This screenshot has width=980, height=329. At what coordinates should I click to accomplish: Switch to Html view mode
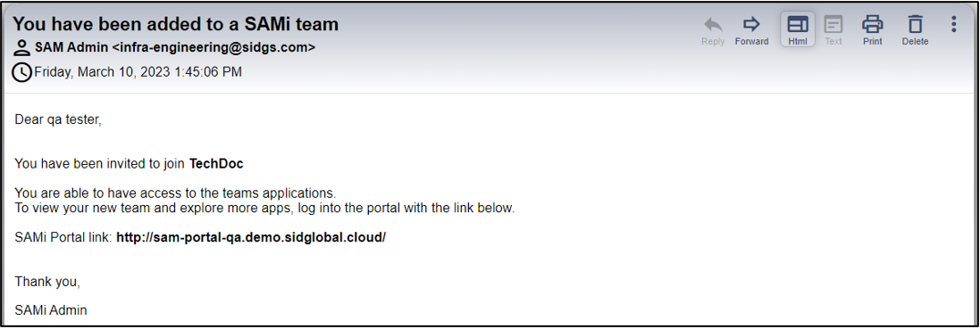798,25
